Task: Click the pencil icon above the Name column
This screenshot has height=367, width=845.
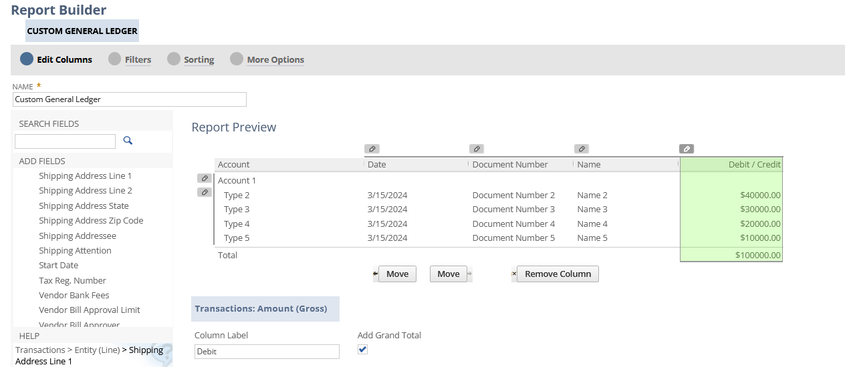Action: [582, 149]
